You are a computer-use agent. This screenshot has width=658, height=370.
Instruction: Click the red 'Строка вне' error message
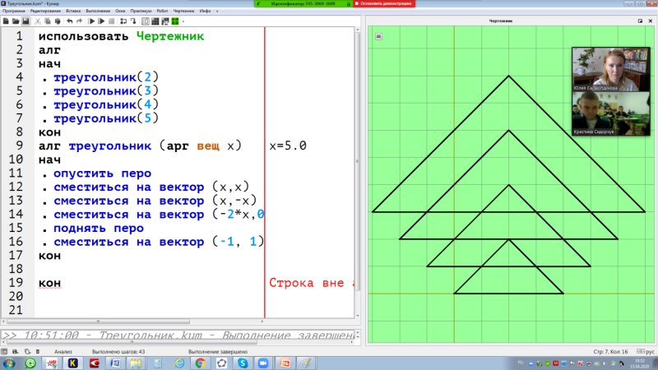click(311, 283)
